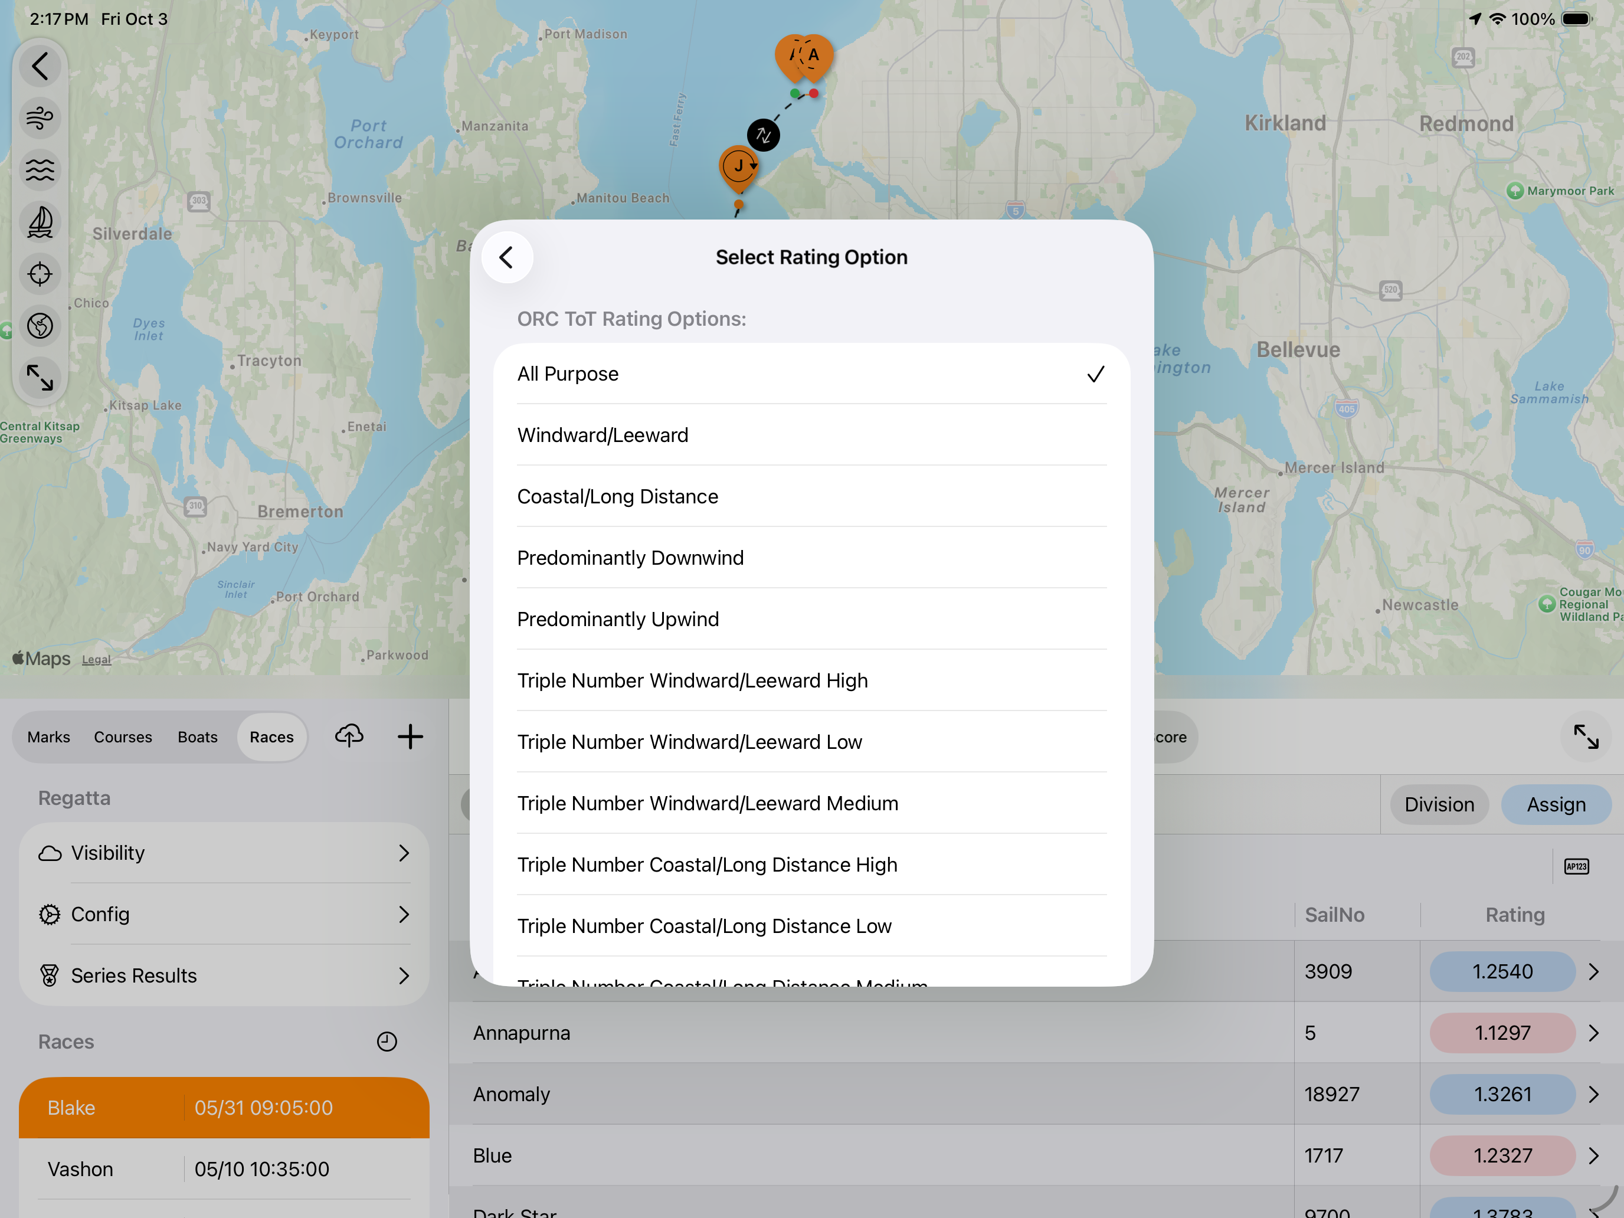
Task: Go back from Select Rating Option
Action: point(506,257)
